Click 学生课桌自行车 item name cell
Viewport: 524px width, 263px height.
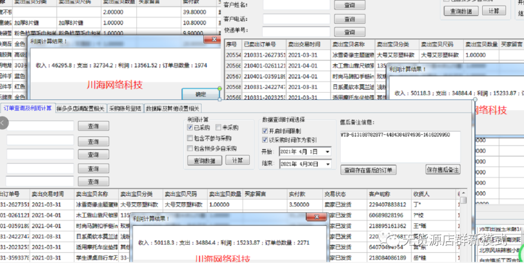[x=97, y=258]
